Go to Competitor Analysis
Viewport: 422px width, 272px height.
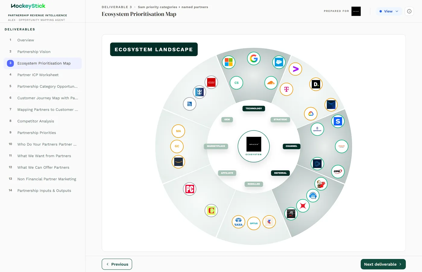43,121
